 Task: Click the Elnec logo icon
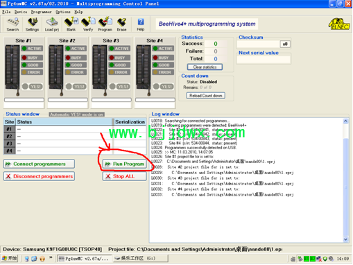339,24
